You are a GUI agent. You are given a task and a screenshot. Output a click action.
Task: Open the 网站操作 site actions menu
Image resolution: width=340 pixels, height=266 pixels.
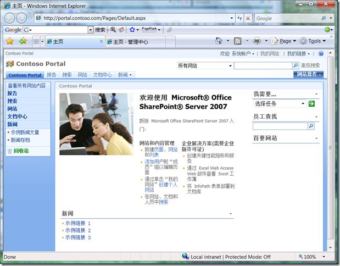click(308, 74)
